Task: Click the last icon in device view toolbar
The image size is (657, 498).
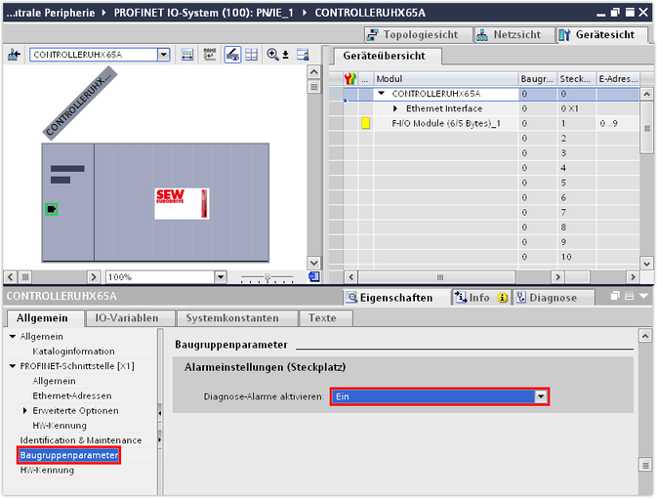Action: point(303,55)
